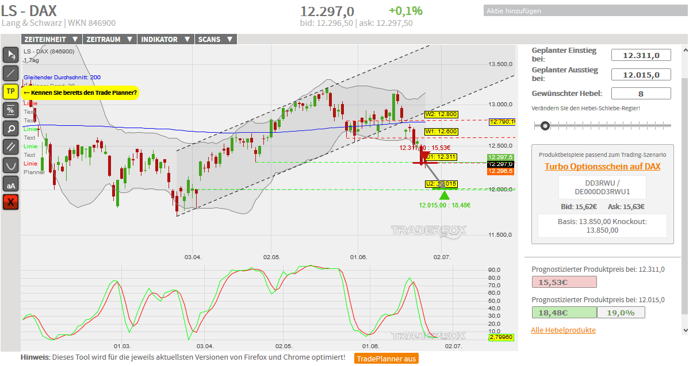Choose the aA text annotation tool
The image size is (693, 366).
tap(11, 184)
